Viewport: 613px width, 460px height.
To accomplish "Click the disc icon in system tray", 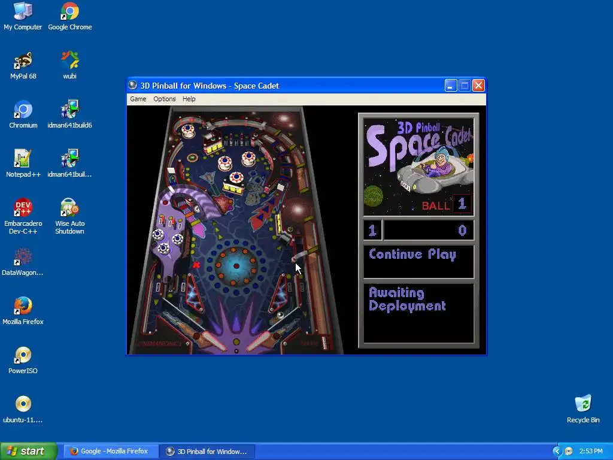I will [x=569, y=451].
